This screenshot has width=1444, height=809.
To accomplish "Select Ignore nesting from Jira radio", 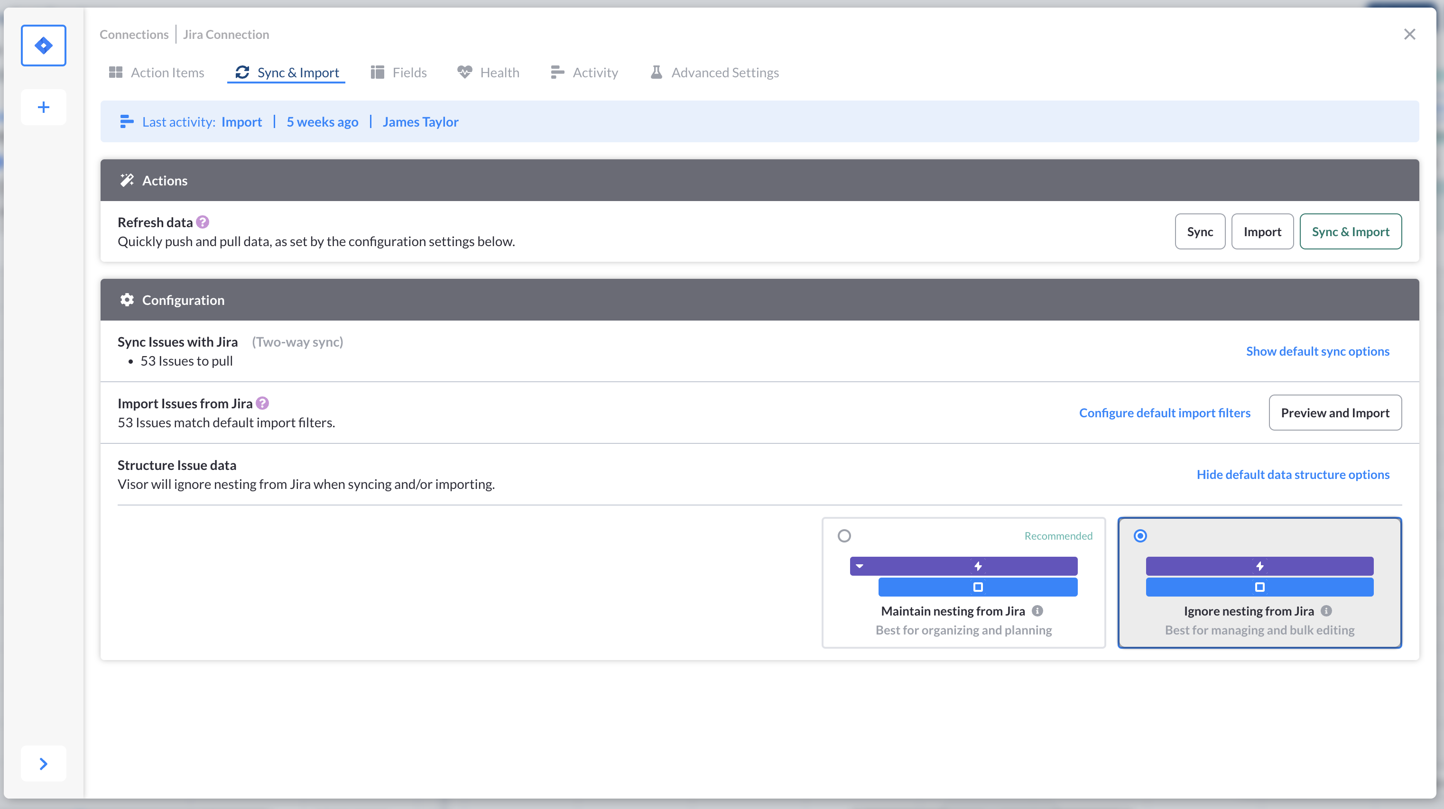I will (1139, 536).
